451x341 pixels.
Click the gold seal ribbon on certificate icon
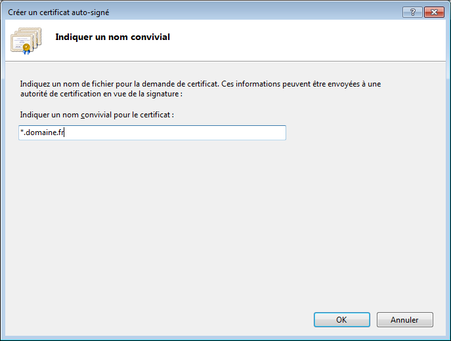tap(26, 49)
